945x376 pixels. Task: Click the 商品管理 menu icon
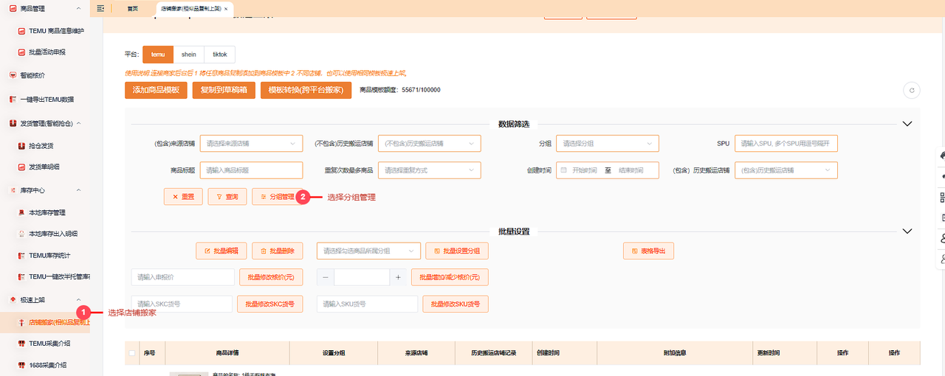click(13, 8)
